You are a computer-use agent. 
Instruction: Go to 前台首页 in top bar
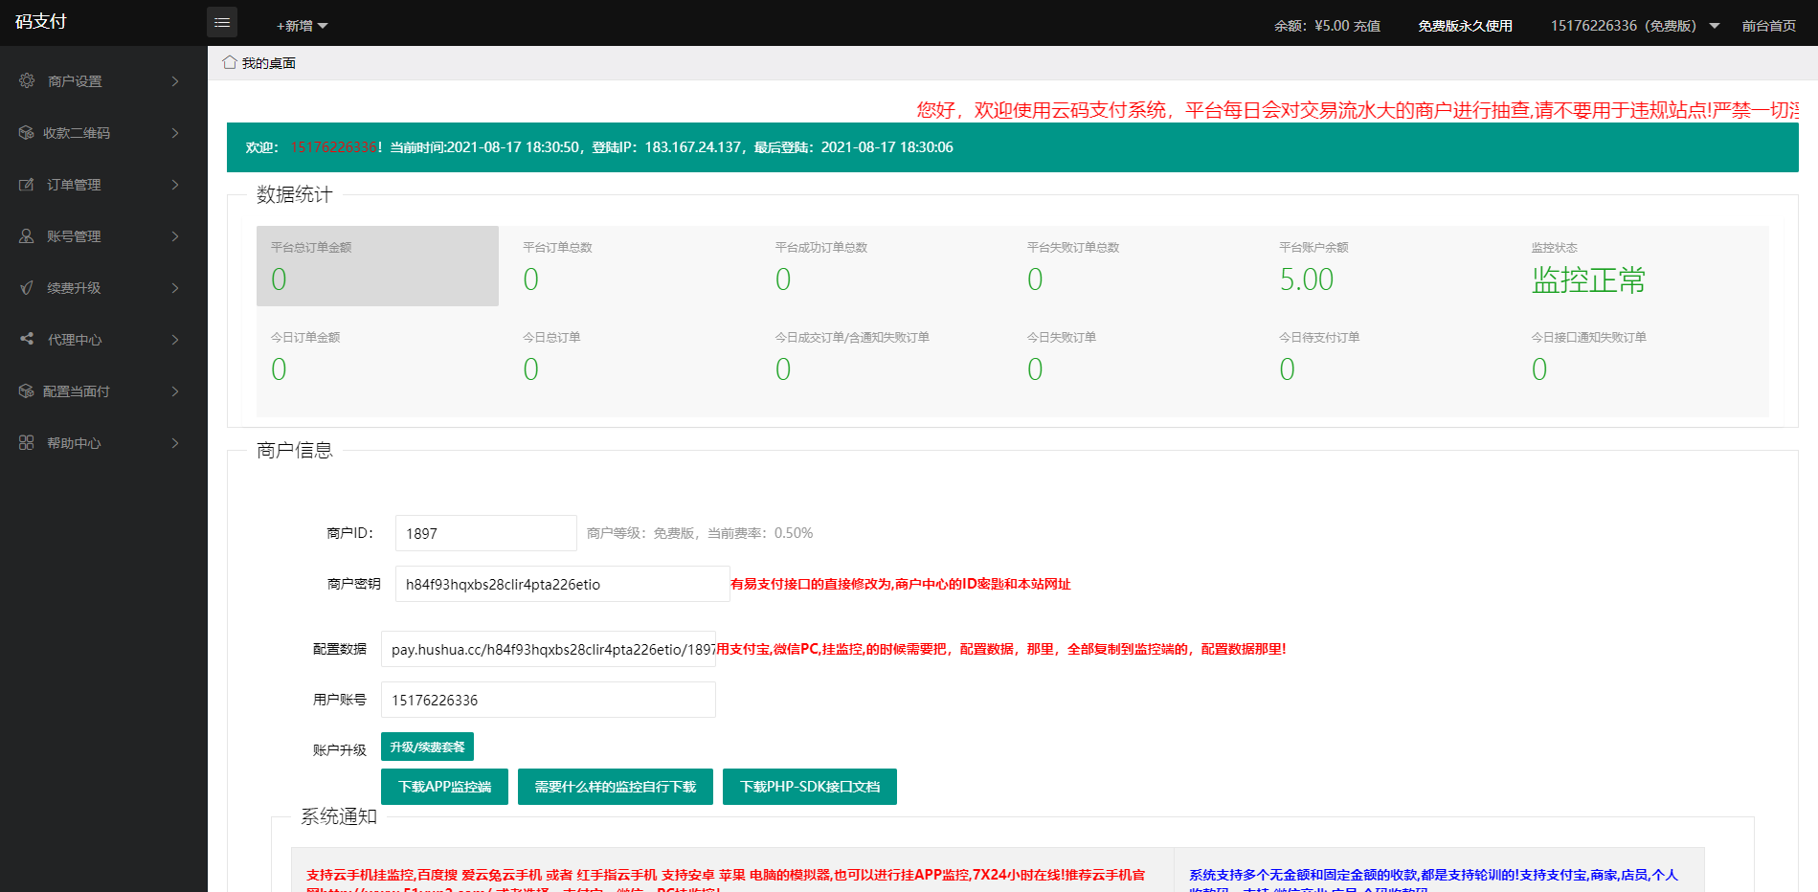pyautogui.click(x=1768, y=26)
